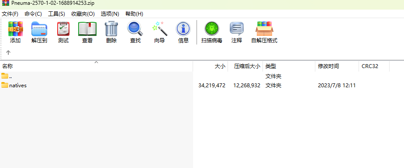The height and width of the screenshot is (168, 404).
Task: Click the size value 34,219,472
Action: pos(212,86)
